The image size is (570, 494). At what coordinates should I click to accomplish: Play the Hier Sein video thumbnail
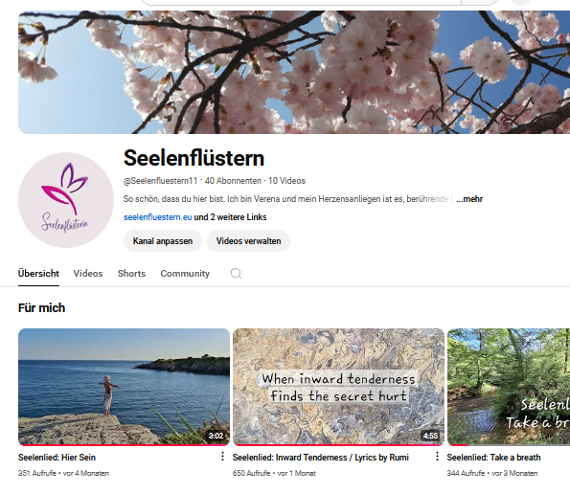click(x=124, y=387)
